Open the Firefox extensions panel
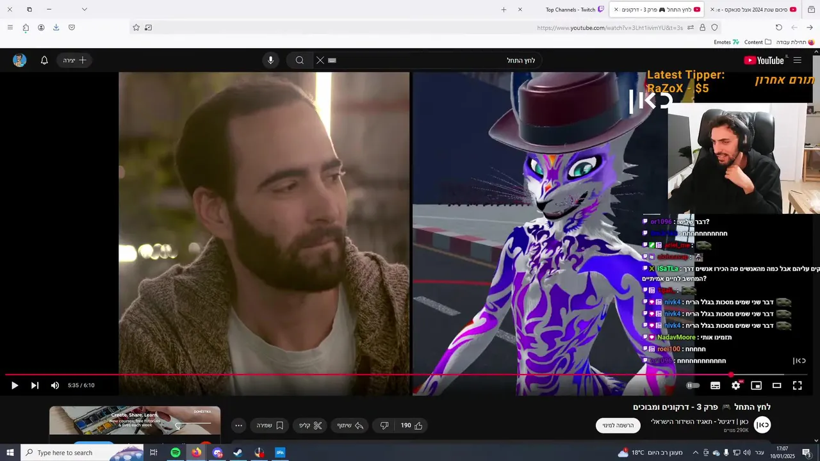 26,28
